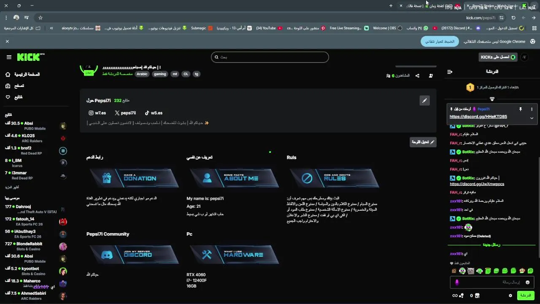The width and height of the screenshot is (540, 304).
Task: Click the edit panels button
Action: pos(423,142)
